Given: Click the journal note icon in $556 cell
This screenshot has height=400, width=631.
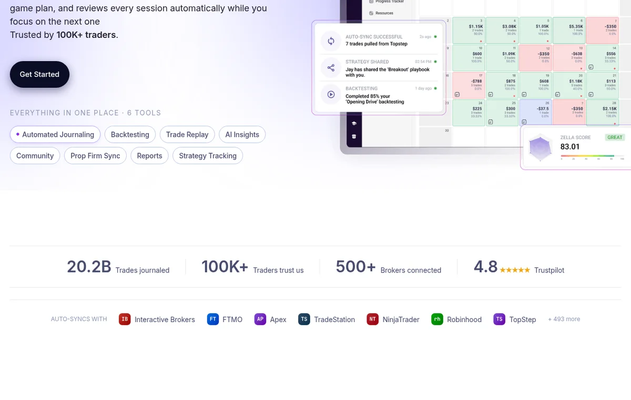Looking at the screenshot, I should click(591, 67).
